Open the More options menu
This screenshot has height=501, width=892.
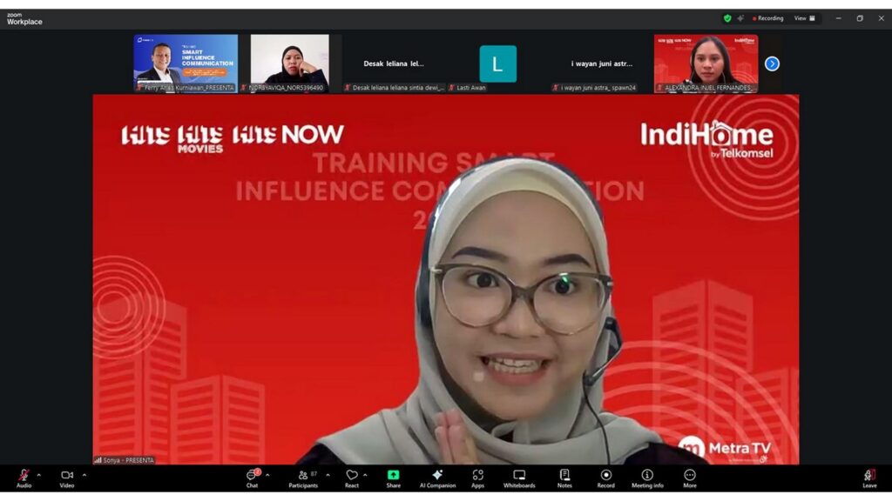(690, 478)
